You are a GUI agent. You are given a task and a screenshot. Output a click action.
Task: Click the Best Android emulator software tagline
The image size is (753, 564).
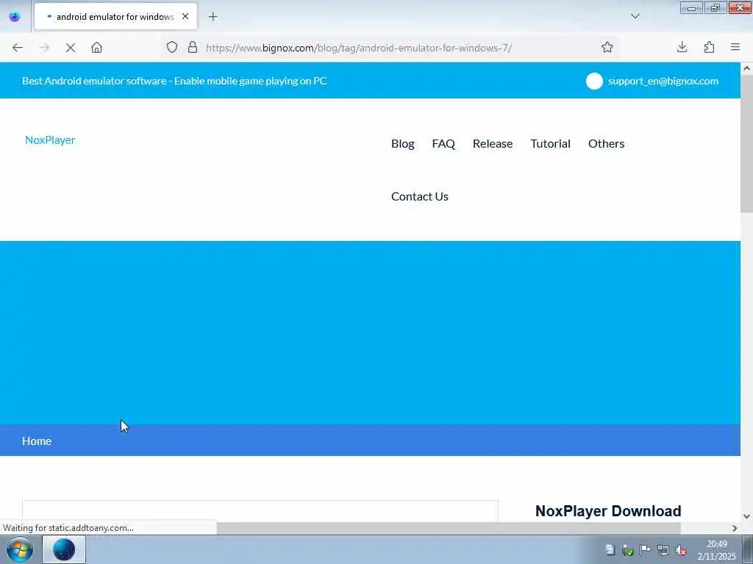click(x=174, y=81)
